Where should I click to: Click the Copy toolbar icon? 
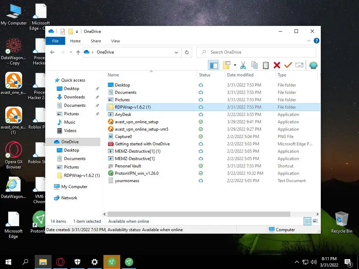[255, 65]
